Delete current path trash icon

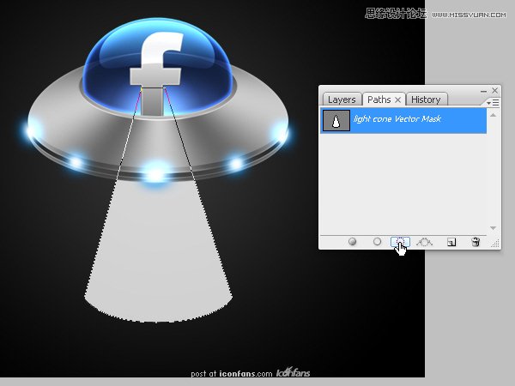click(x=476, y=242)
